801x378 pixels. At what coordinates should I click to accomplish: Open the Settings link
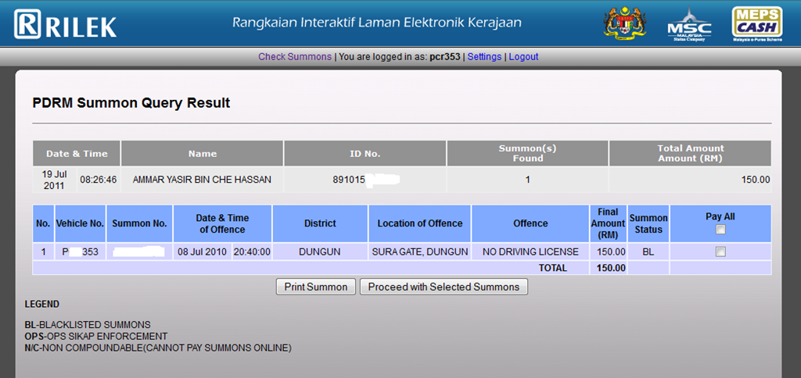(x=484, y=57)
